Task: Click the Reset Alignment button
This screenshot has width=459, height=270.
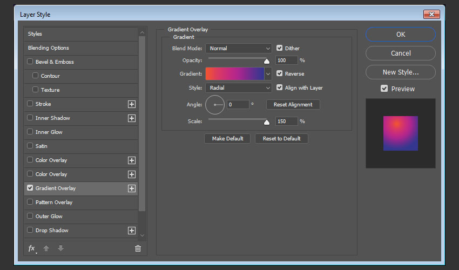Action: point(293,105)
